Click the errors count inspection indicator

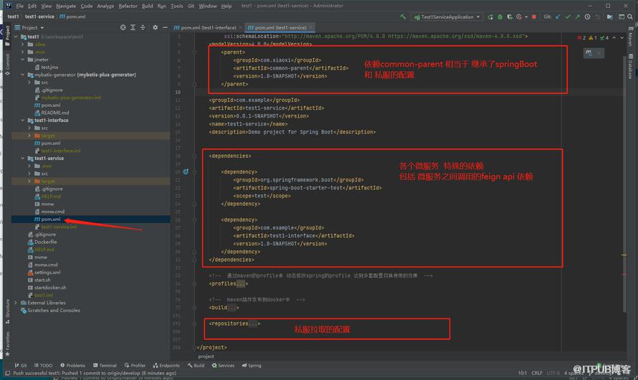pyautogui.click(x=581, y=37)
